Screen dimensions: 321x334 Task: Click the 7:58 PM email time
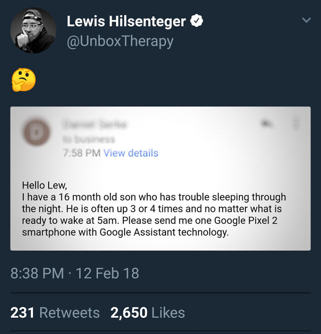81,153
